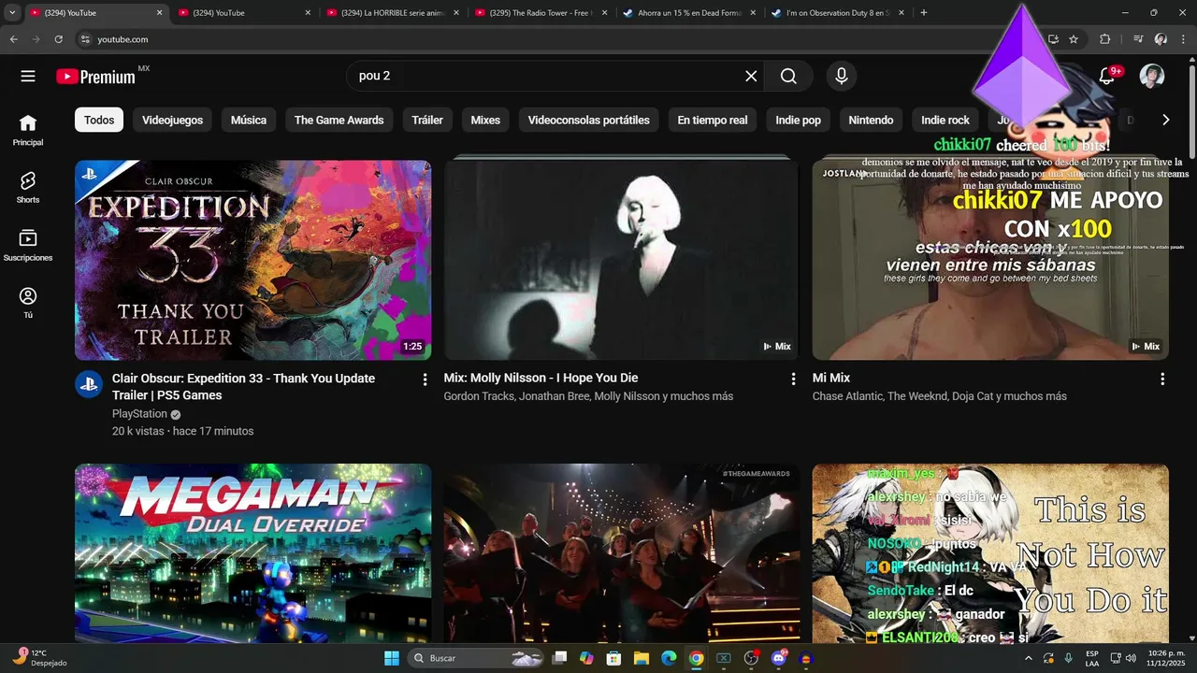Open PlayStation channel name link

[x=139, y=414]
